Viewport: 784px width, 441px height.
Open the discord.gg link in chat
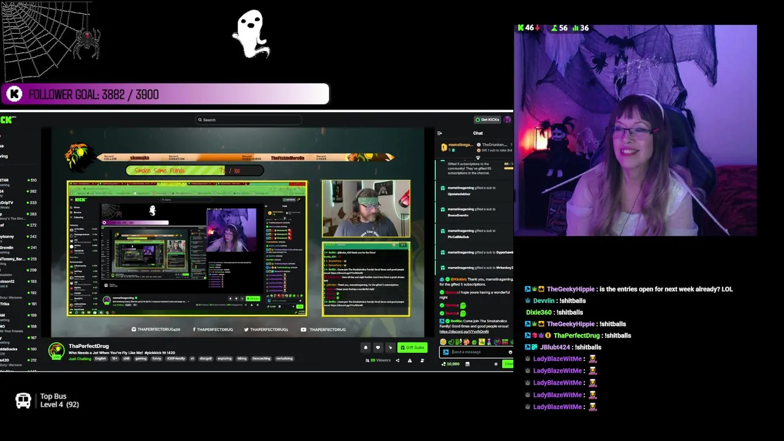[464, 331]
